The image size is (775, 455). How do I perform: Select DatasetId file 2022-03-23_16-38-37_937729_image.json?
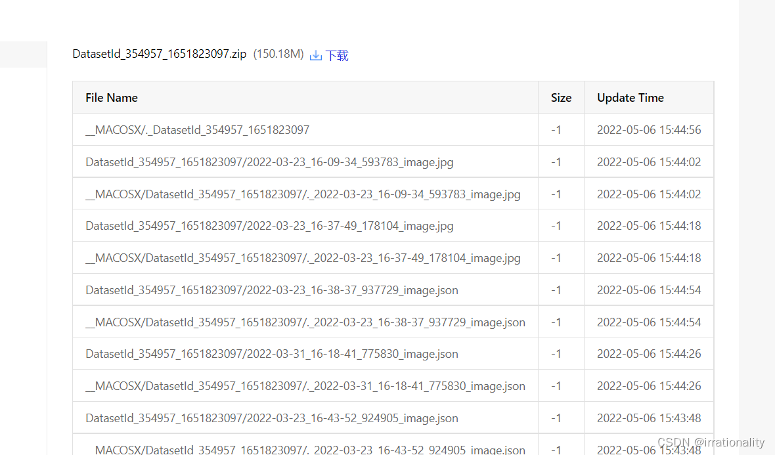pyautogui.click(x=272, y=290)
